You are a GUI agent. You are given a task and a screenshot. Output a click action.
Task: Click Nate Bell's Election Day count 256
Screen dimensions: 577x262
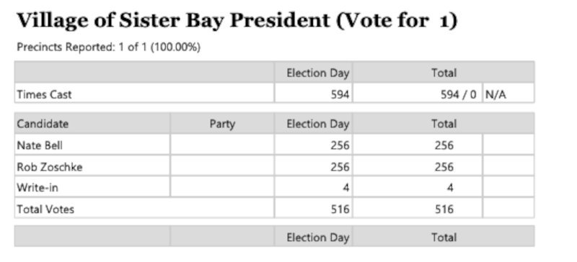coord(339,145)
